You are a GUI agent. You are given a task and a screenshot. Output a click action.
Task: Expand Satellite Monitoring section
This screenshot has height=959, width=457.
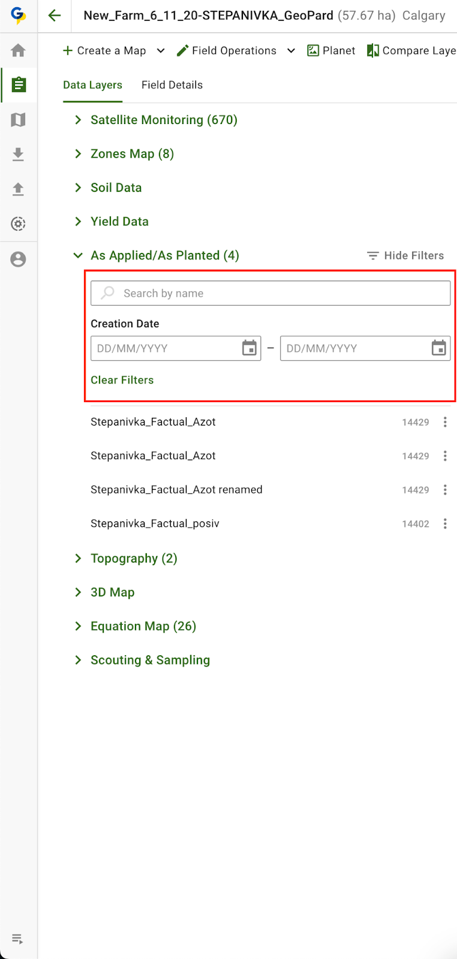click(x=78, y=120)
